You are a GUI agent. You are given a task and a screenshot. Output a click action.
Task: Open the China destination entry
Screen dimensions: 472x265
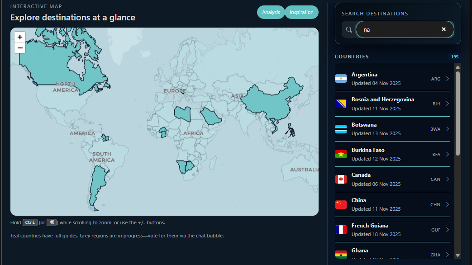392,204
